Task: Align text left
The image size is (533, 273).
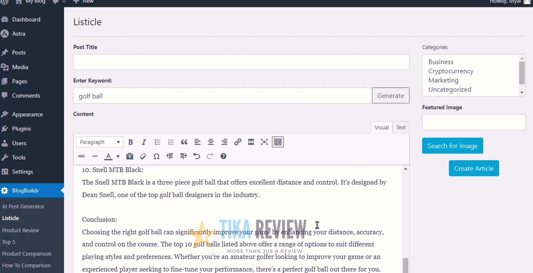Action: [x=197, y=142]
